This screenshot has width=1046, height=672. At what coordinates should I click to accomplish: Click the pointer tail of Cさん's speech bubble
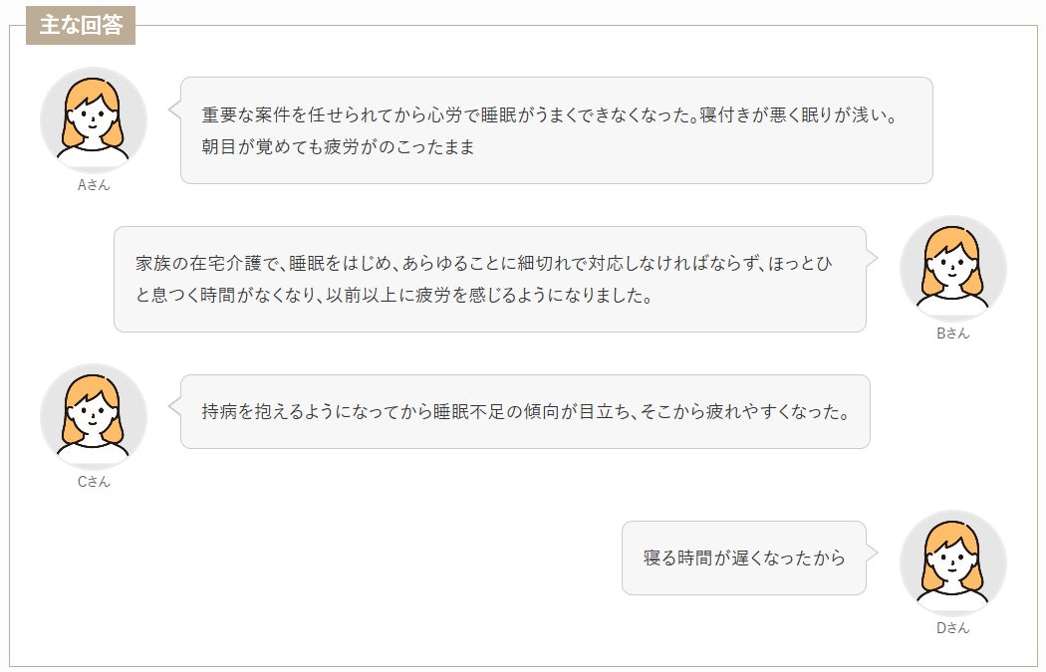click(174, 406)
